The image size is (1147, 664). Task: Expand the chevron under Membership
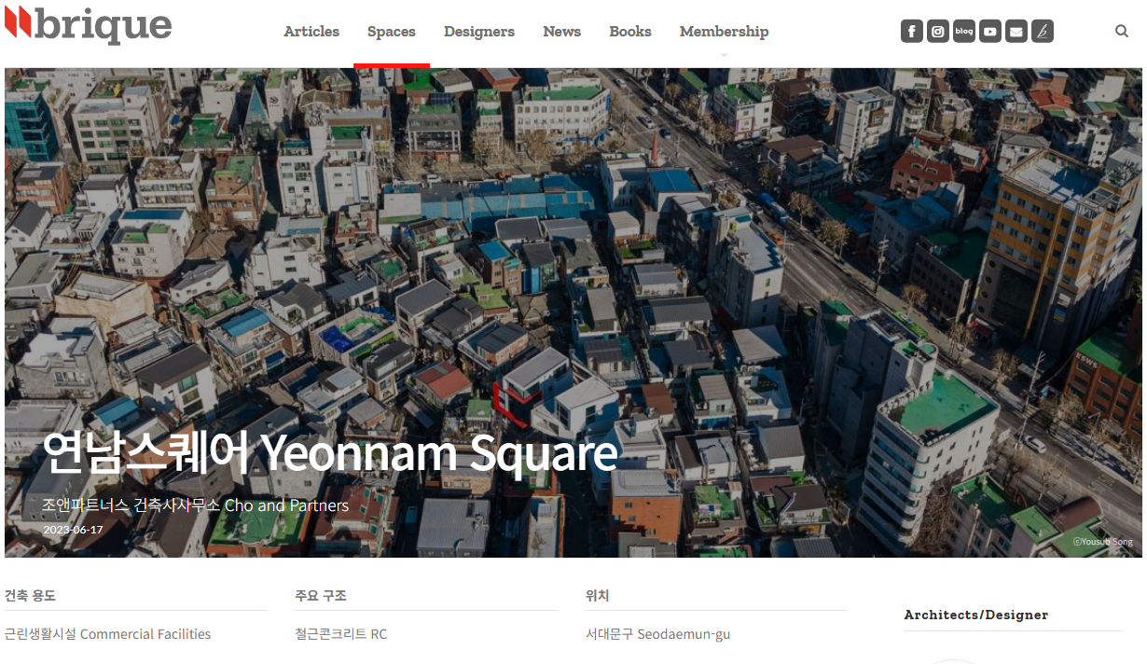[x=725, y=54]
